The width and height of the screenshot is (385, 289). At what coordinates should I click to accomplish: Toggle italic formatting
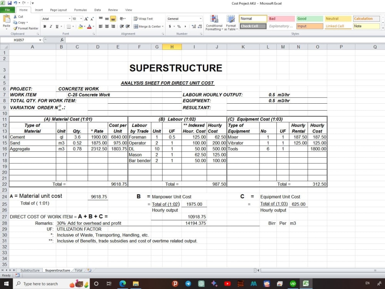click(51, 26)
